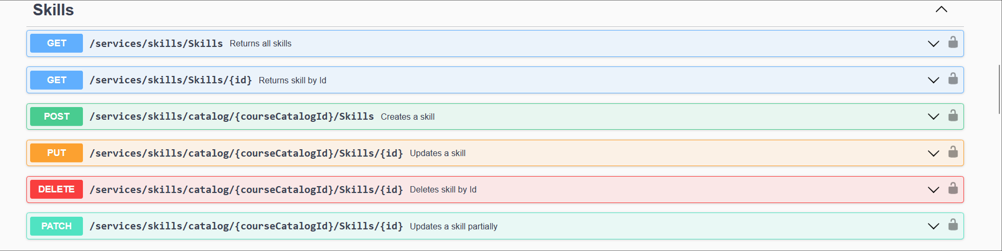This screenshot has height=251, width=1002.
Task: Expand the Updates a skill chevron arrow
Action: click(x=933, y=153)
